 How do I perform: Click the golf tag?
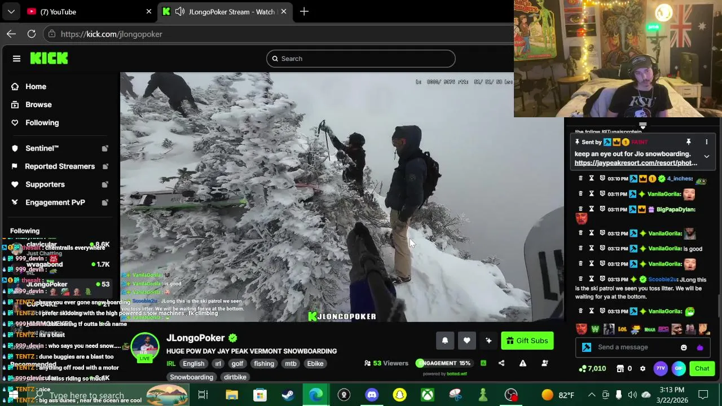[x=237, y=364]
